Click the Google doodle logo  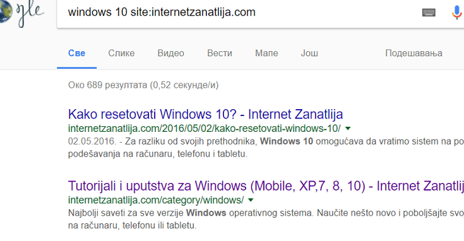click(22, 13)
